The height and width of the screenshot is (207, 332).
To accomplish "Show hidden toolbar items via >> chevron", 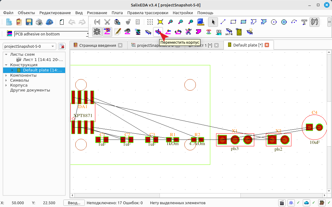I will coord(329,22).
